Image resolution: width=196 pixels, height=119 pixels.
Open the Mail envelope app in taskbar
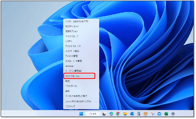point(159,114)
